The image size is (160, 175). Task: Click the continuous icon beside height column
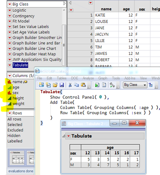point(9,98)
